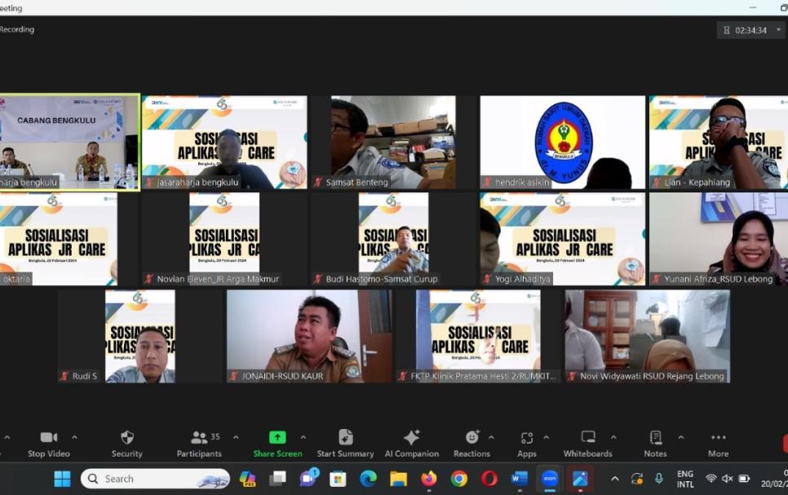
Task: Click the battery tray icon
Action: [x=744, y=479]
